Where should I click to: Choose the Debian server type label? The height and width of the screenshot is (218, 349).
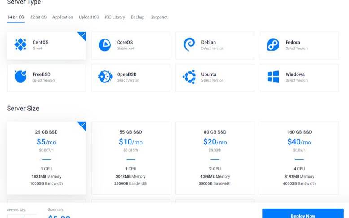click(208, 42)
